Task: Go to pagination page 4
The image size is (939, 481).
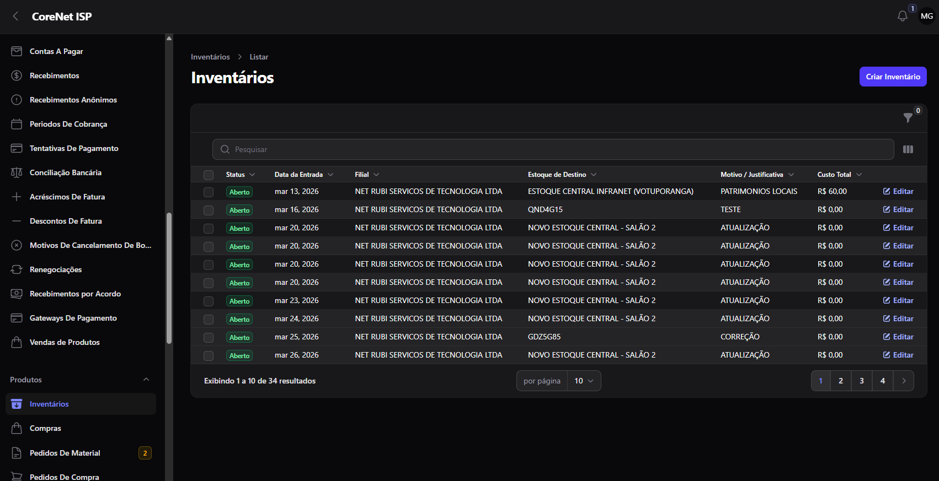Action: point(883,381)
